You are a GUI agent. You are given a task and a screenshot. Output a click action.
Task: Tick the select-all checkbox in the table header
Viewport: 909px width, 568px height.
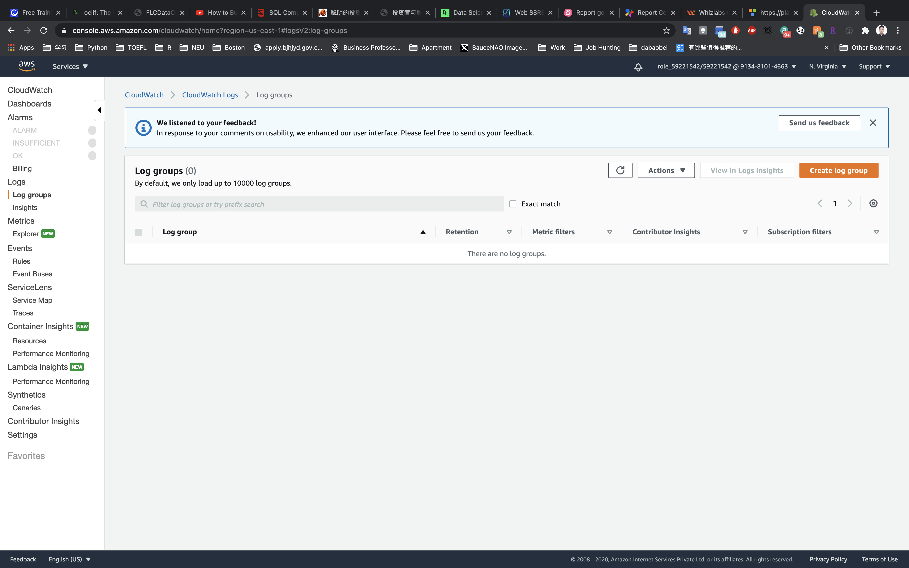[x=138, y=232]
